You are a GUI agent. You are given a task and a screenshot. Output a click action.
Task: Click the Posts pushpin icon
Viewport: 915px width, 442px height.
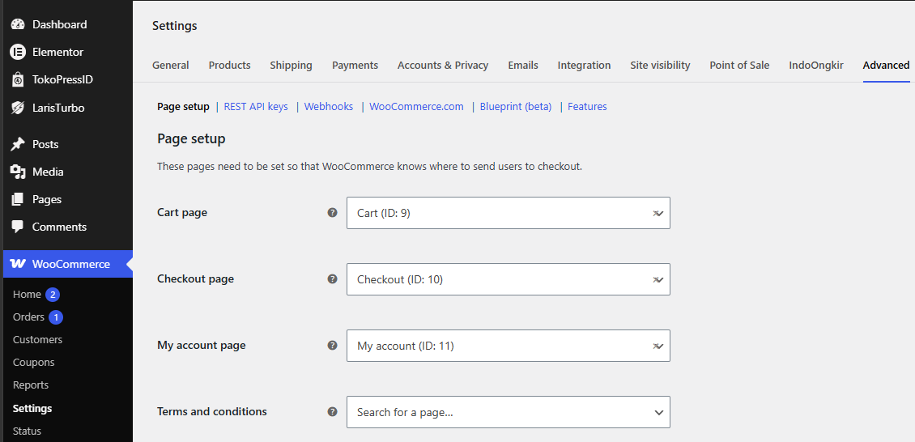(x=18, y=144)
